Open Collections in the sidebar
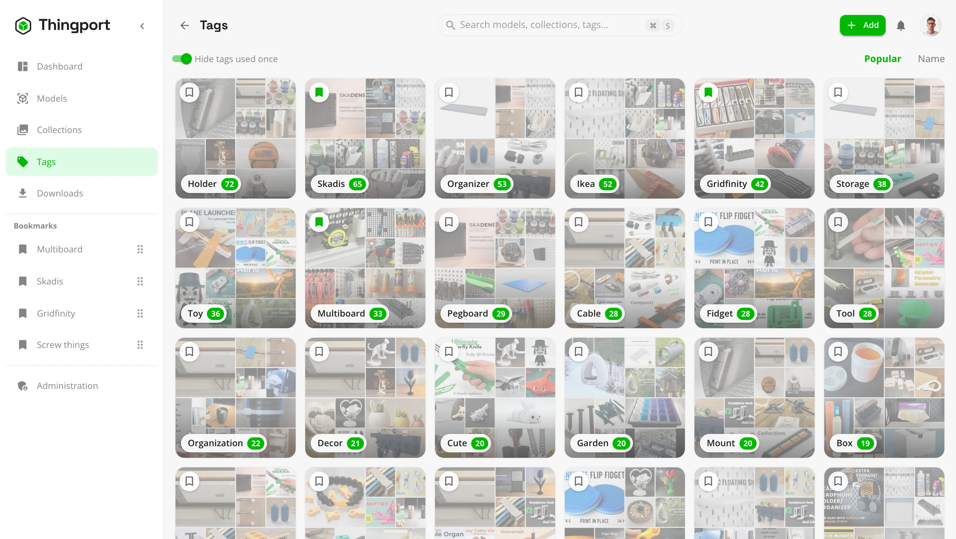Viewport: 956px width, 539px height. pos(82,130)
